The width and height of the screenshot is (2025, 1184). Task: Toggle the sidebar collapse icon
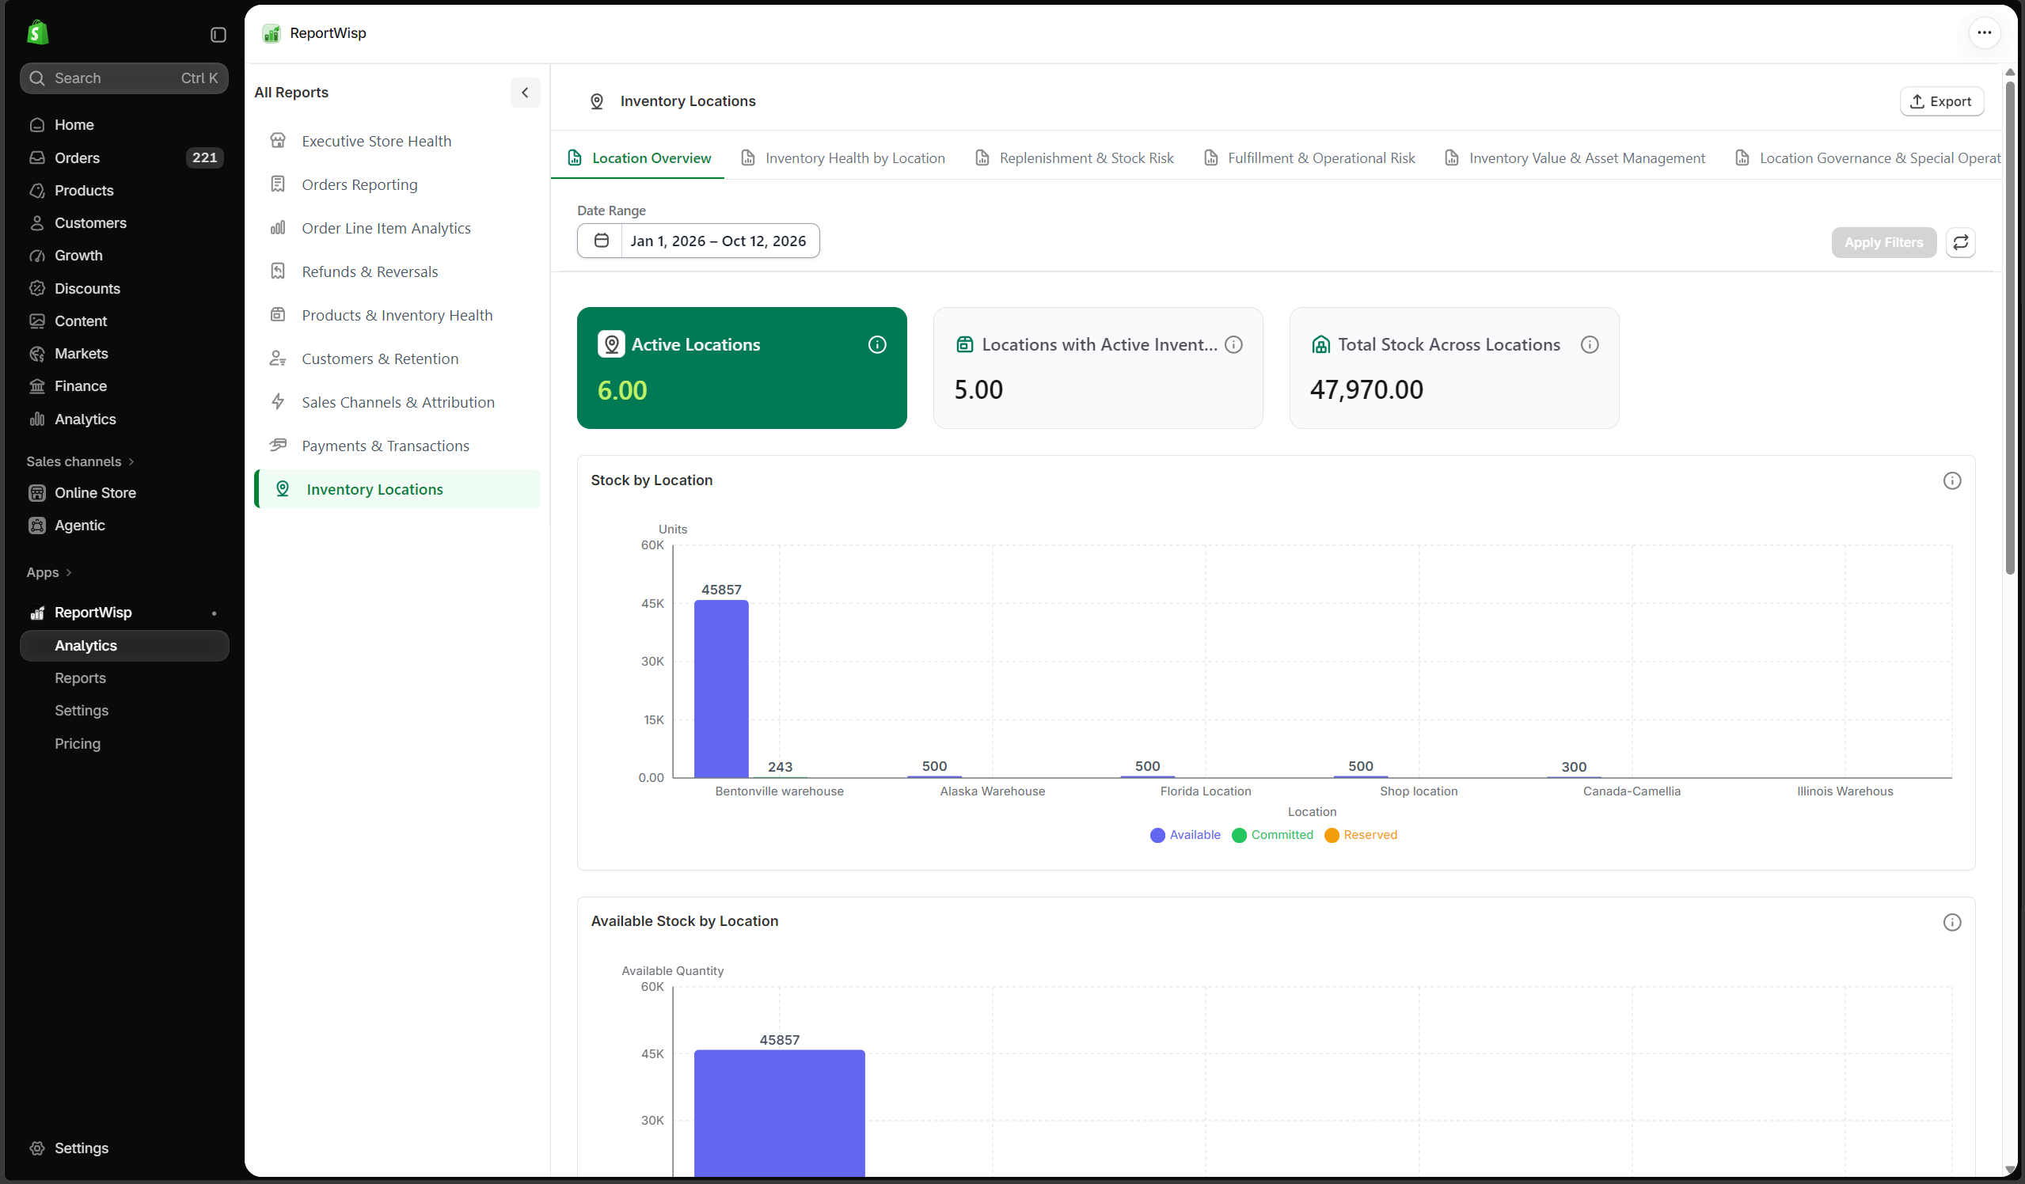pos(218,34)
